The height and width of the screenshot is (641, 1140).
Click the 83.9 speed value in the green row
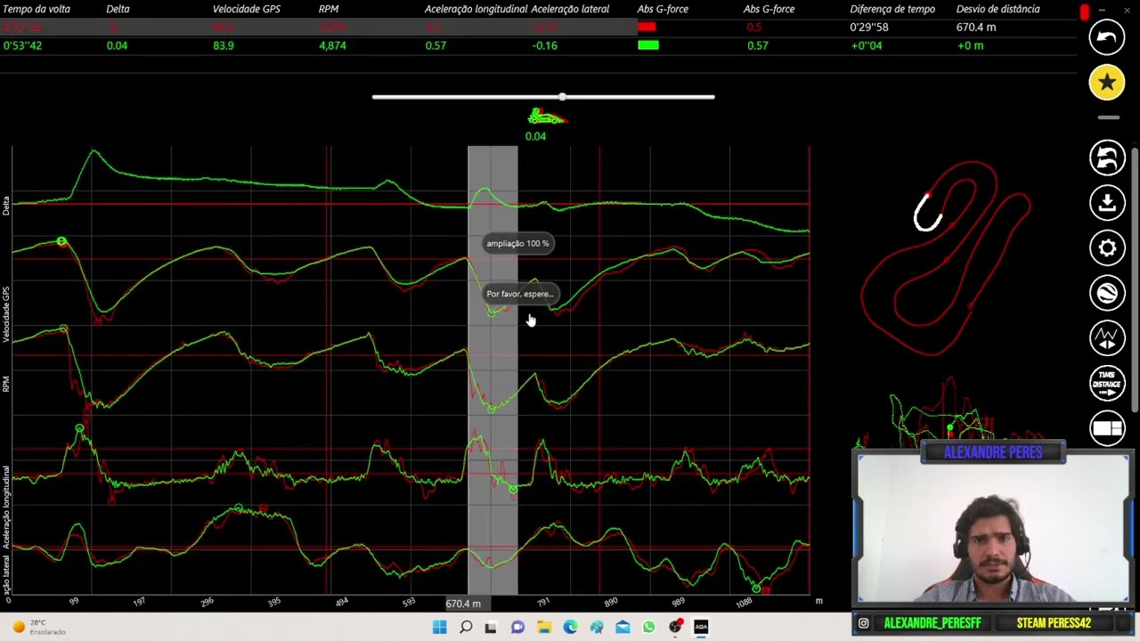(224, 45)
